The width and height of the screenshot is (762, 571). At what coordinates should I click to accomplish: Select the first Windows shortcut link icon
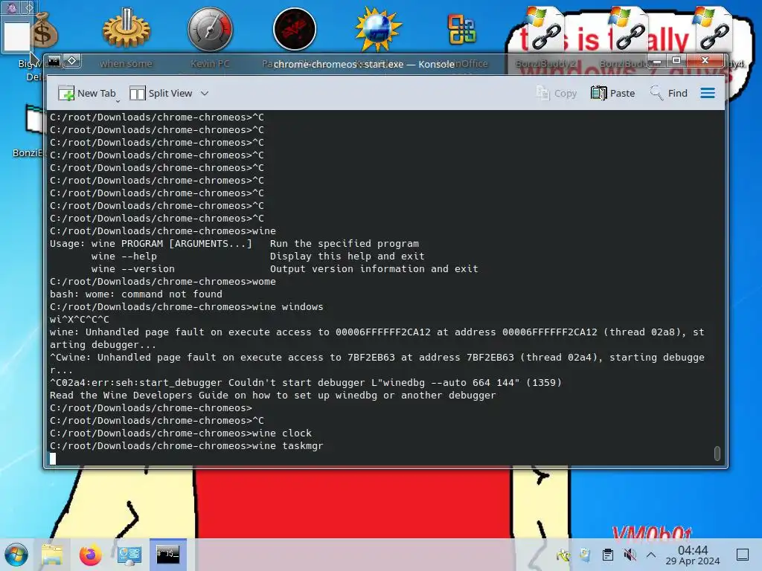(x=545, y=30)
